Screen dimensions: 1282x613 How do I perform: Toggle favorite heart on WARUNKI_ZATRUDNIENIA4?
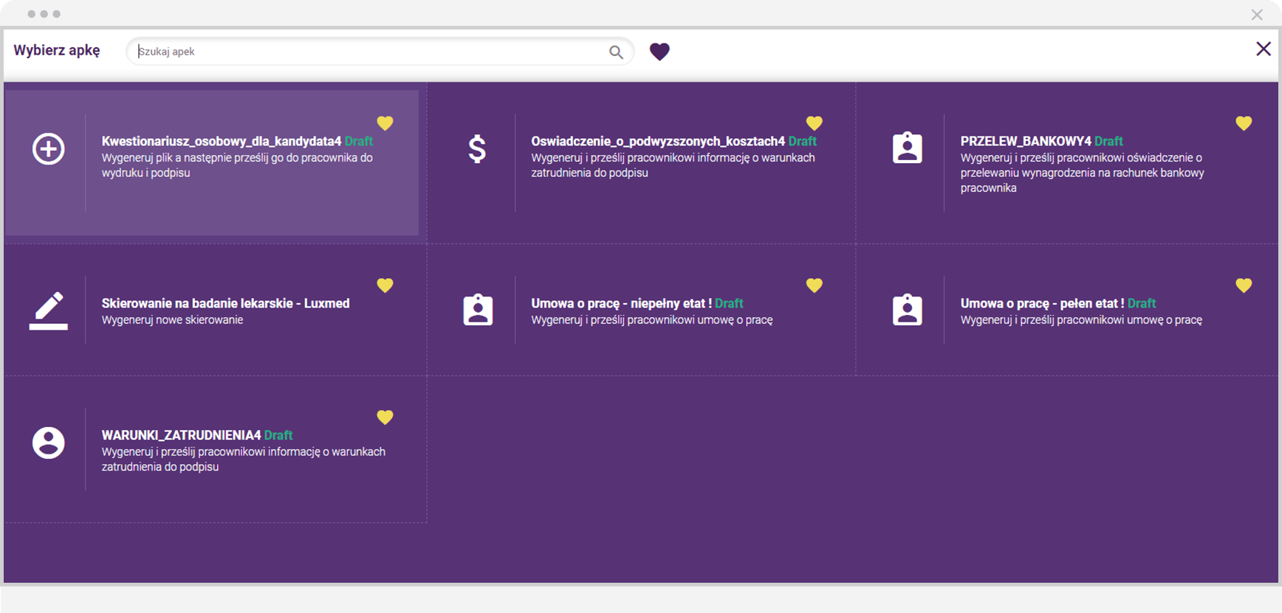(x=385, y=418)
